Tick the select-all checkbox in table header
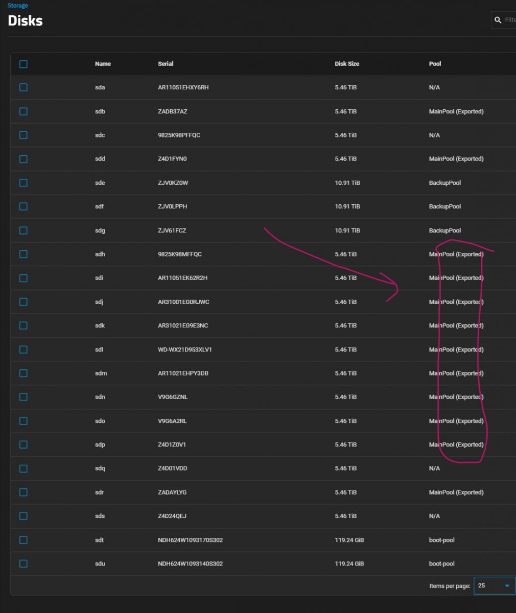Image resolution: width=516 pixels, height=613 pixels. point(24,64)
